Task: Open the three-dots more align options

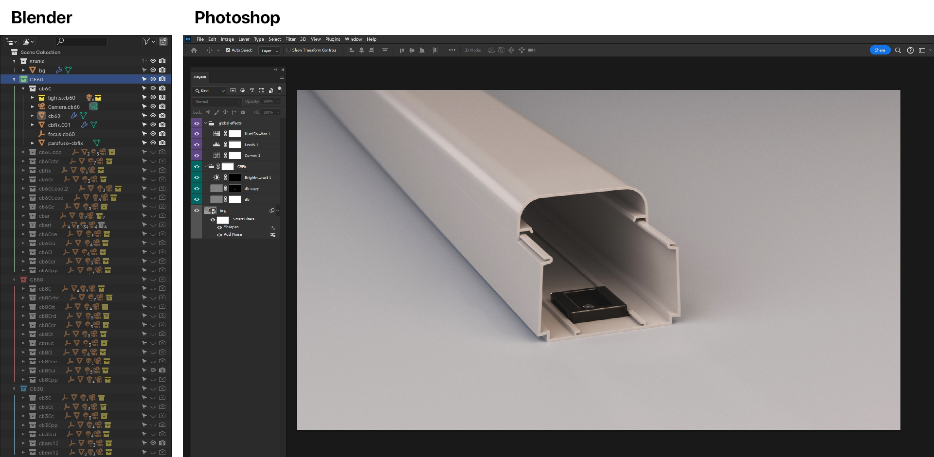Action: click(x=452, y=50)
